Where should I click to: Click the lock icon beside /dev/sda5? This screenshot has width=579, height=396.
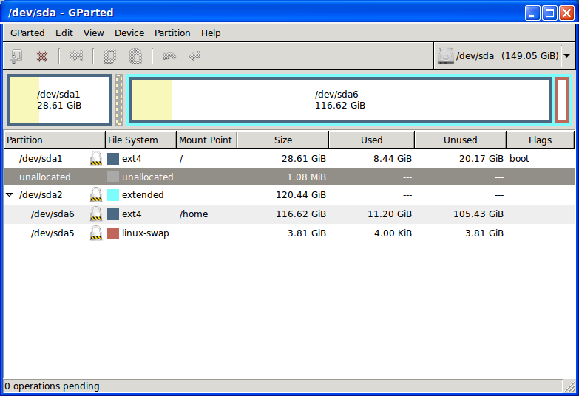click(96, 233)
